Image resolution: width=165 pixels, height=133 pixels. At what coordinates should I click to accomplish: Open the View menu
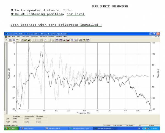point(18,37)
